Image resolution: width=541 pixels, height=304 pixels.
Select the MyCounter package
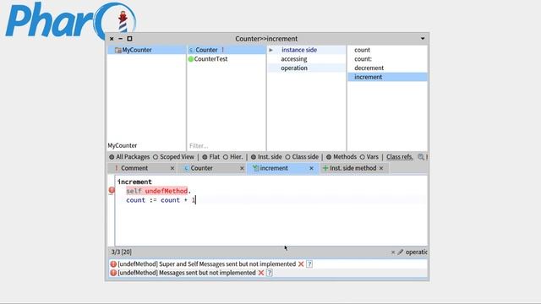pos(146,50)
